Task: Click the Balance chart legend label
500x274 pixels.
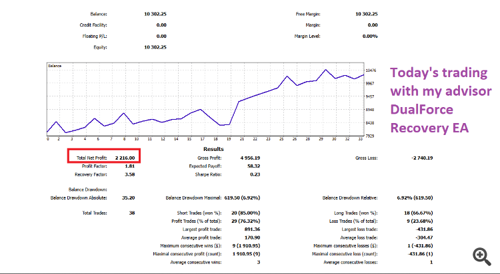Action: tap(55, 66)
